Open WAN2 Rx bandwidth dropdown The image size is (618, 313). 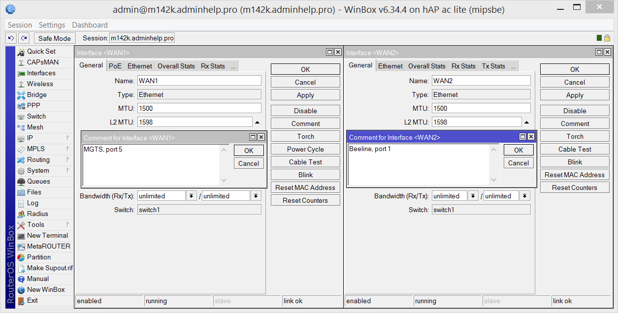(x=473, y=196)
